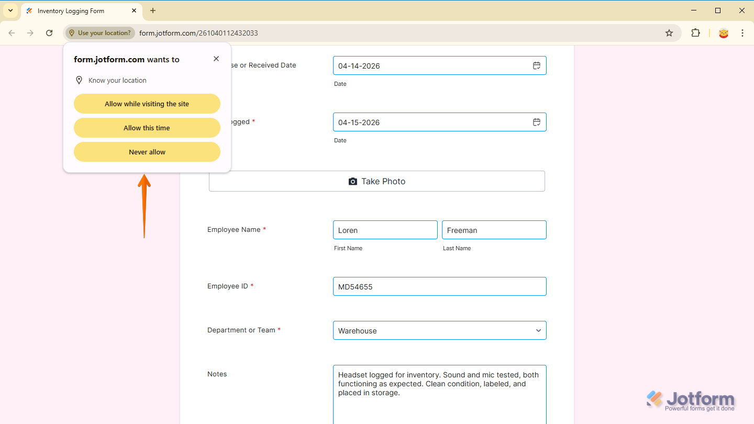Expand the tab search chevron near the tab strip
The height and width of the screenshot is (424, 754).
point(10,10)
